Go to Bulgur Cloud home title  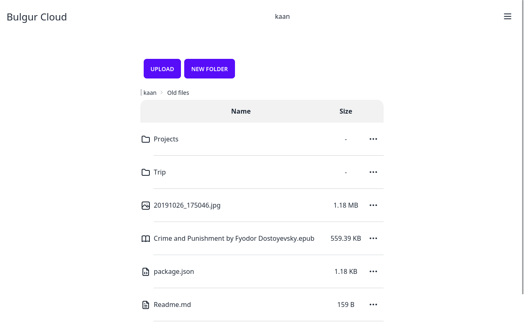point(37,17)
